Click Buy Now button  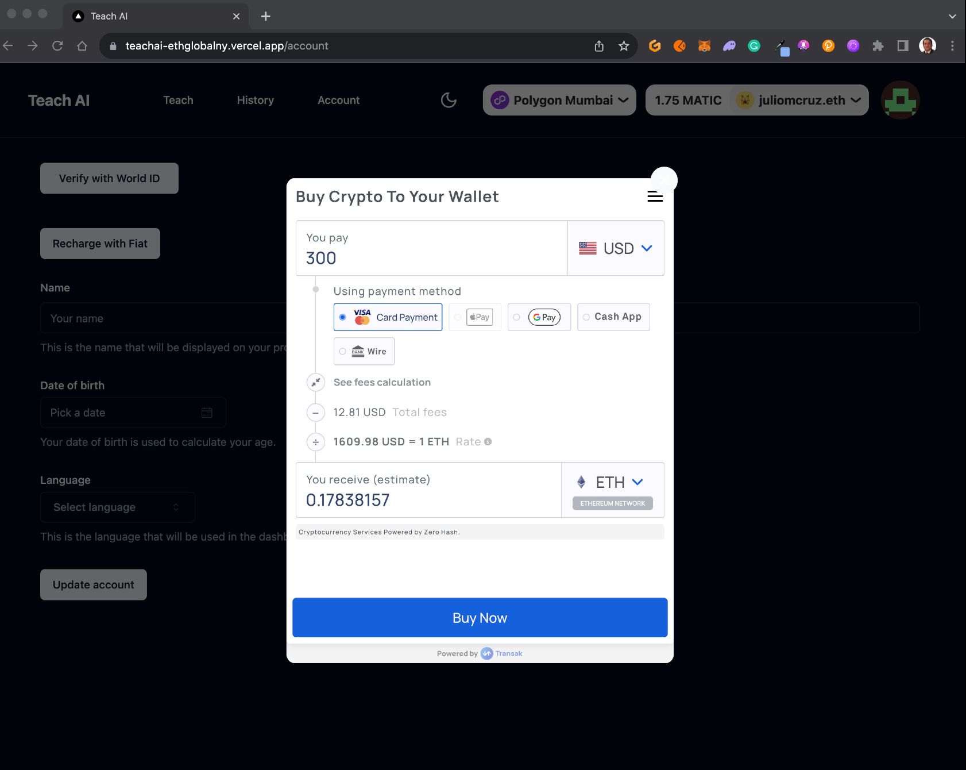[480, 618]
